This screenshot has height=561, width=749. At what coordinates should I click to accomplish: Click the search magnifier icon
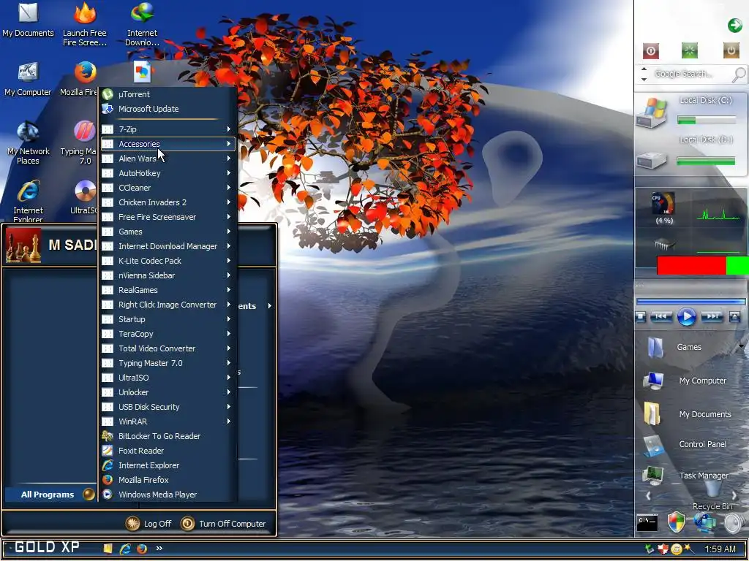click(x=739, y=75)
